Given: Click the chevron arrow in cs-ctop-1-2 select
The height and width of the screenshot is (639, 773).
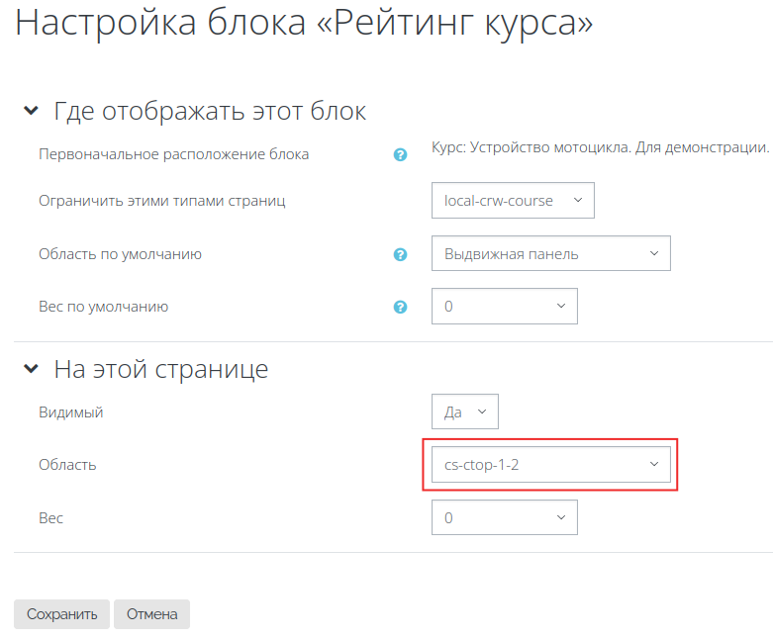Looking at the screenshot, I should click(x=654, y=464).
